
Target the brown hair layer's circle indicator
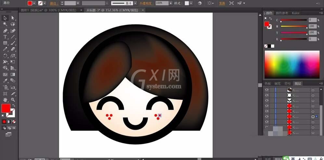tap(313, 90)
